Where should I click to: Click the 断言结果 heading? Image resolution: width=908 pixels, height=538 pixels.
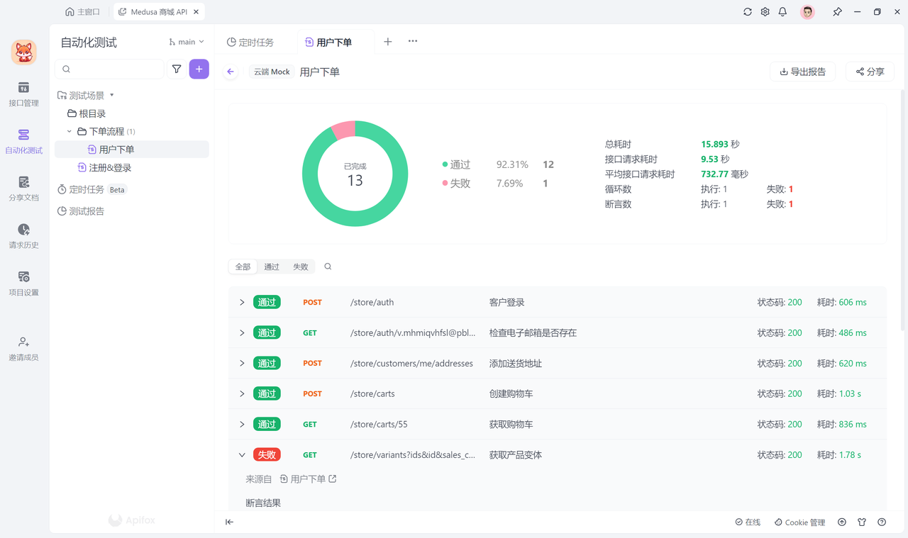(263, 503)
